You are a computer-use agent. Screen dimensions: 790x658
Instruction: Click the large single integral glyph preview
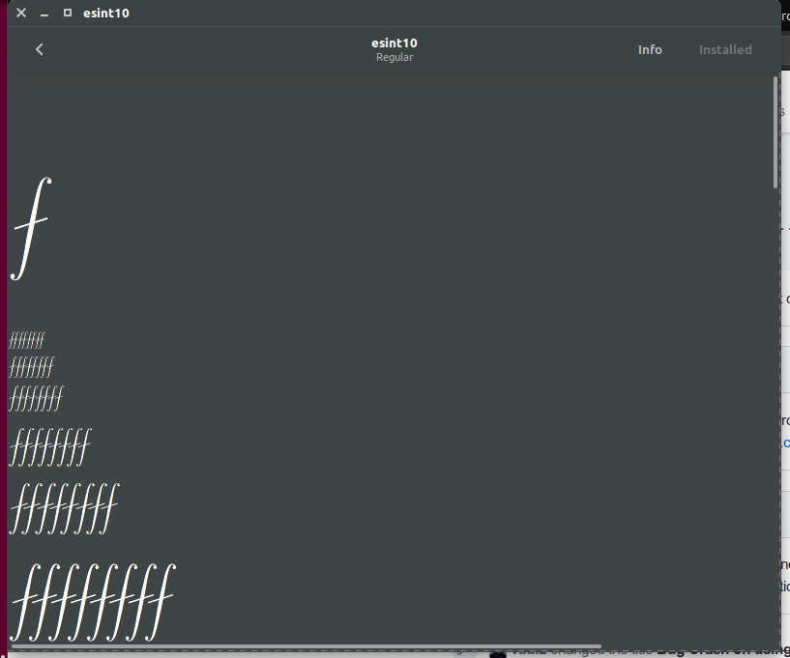31,228
